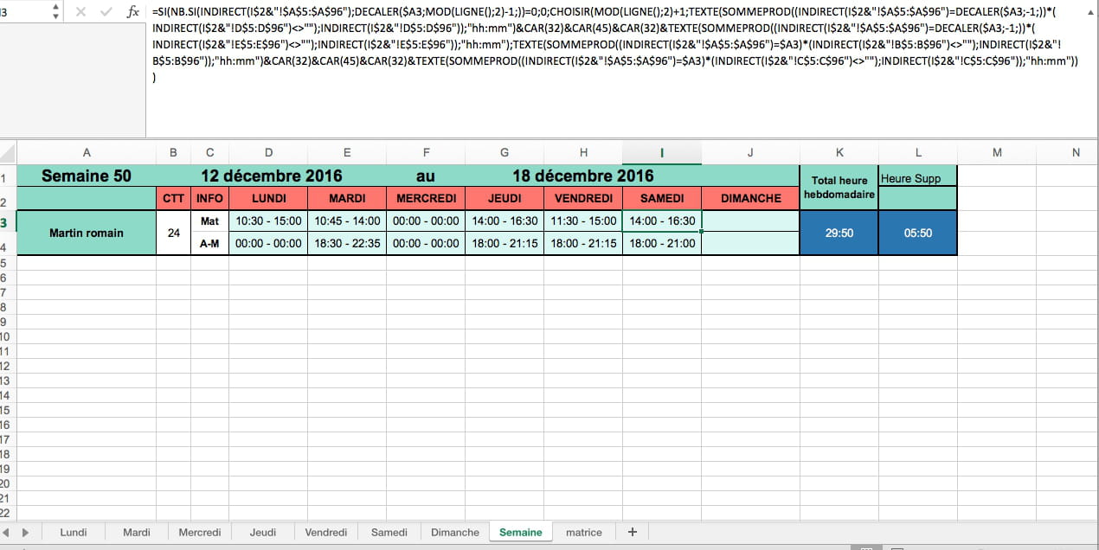Select row 22 header

click(x=6, y=513)
